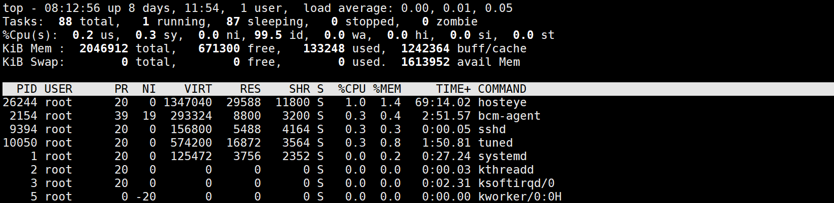Image resolution: width=834 pixels, height=203 pixels.
Task: Select the bcm-agent process command
Action: (509, 116)
